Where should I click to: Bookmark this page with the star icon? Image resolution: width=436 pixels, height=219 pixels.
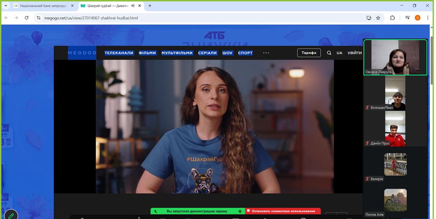[378, 18]
